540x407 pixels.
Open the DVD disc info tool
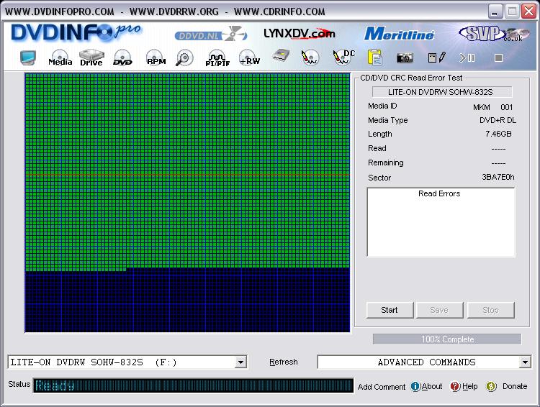point(122,58)
